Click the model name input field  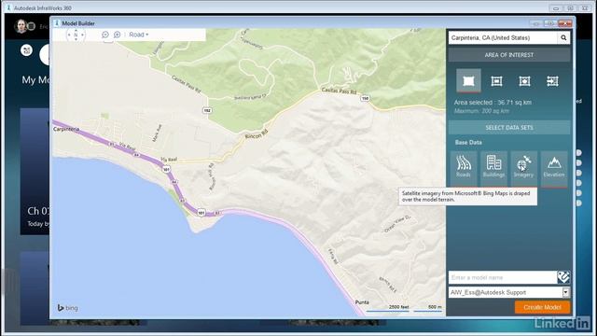(503, 277)
